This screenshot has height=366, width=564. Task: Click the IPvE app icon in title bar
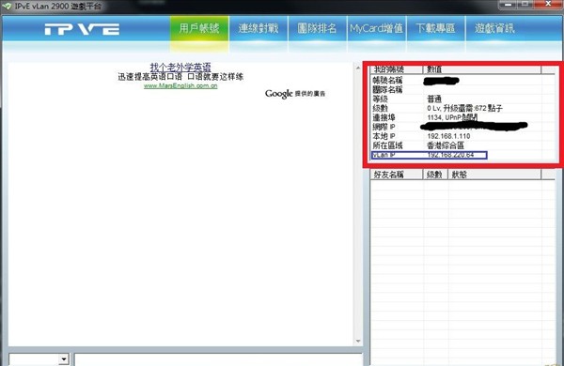coord(7,6)
